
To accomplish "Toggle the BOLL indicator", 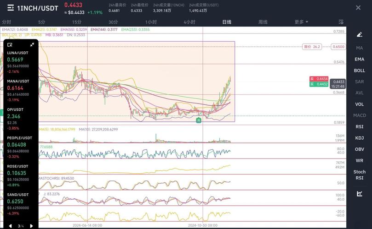I will click(360, 71).
